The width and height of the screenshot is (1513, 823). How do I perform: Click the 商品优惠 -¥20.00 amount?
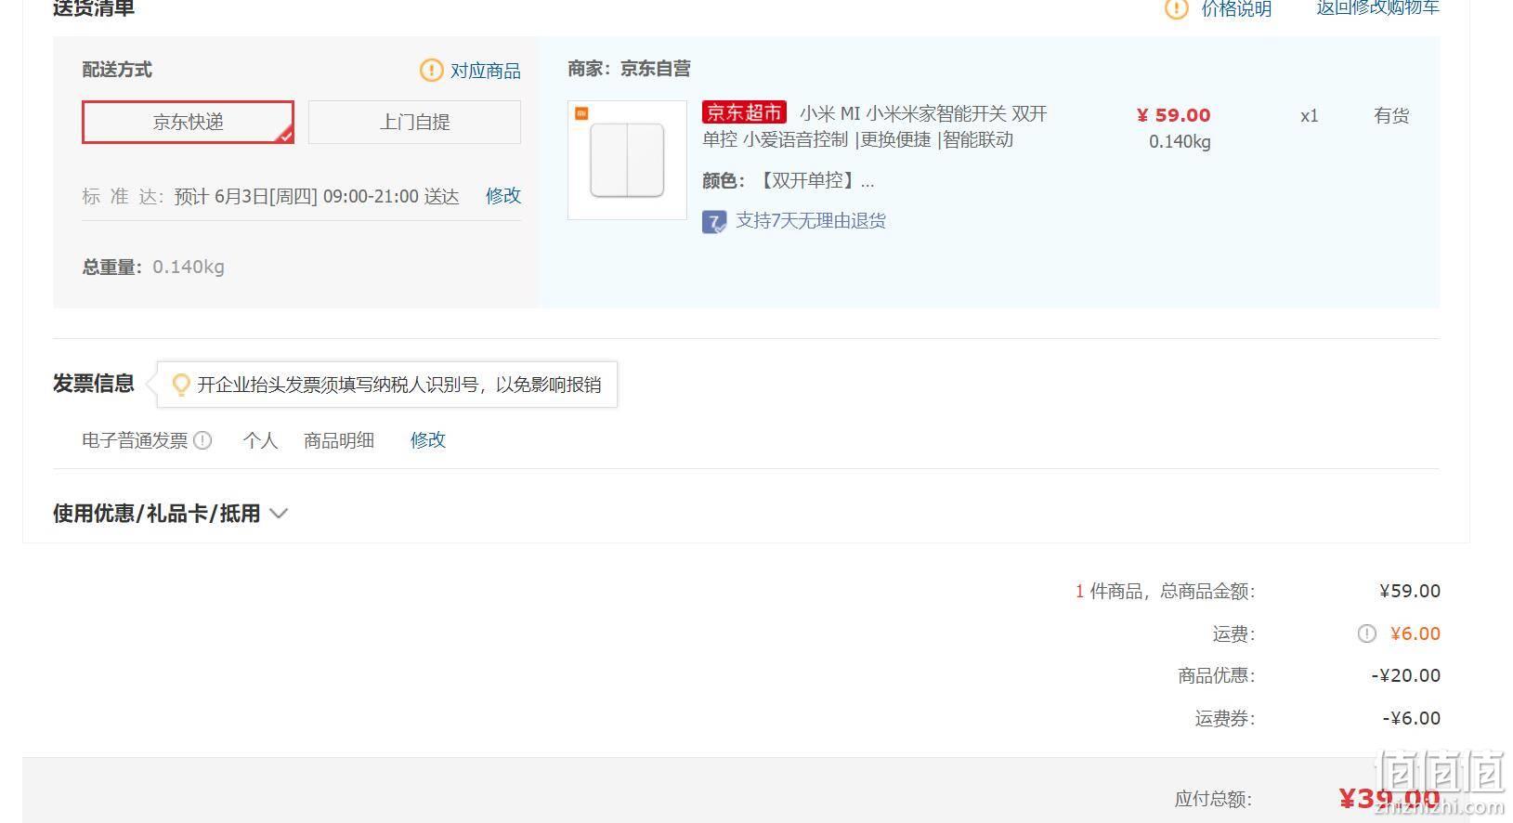(x=1406, y=676)
